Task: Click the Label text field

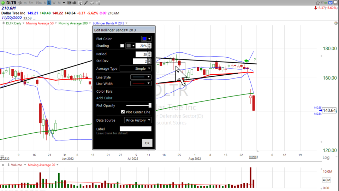Action: tap(136, 129)
